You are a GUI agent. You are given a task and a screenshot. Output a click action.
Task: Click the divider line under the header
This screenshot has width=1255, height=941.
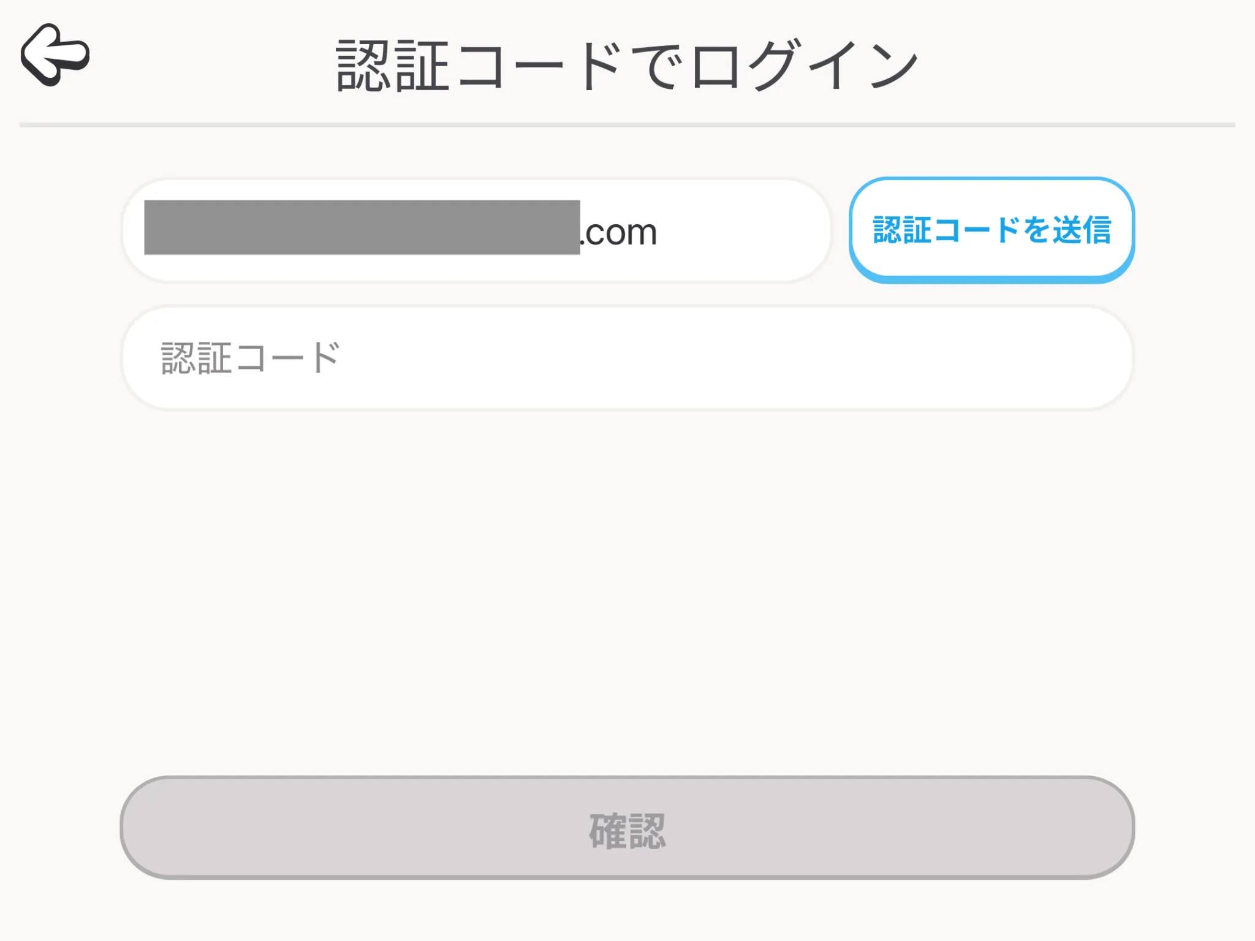click(x=627, y=125)
